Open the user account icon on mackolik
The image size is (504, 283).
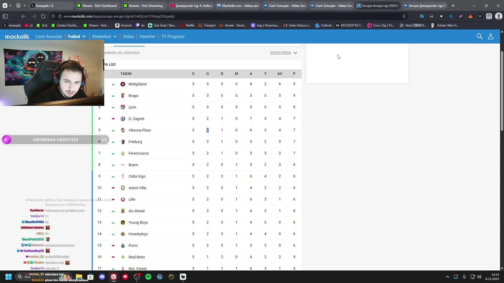coord(491,36)
